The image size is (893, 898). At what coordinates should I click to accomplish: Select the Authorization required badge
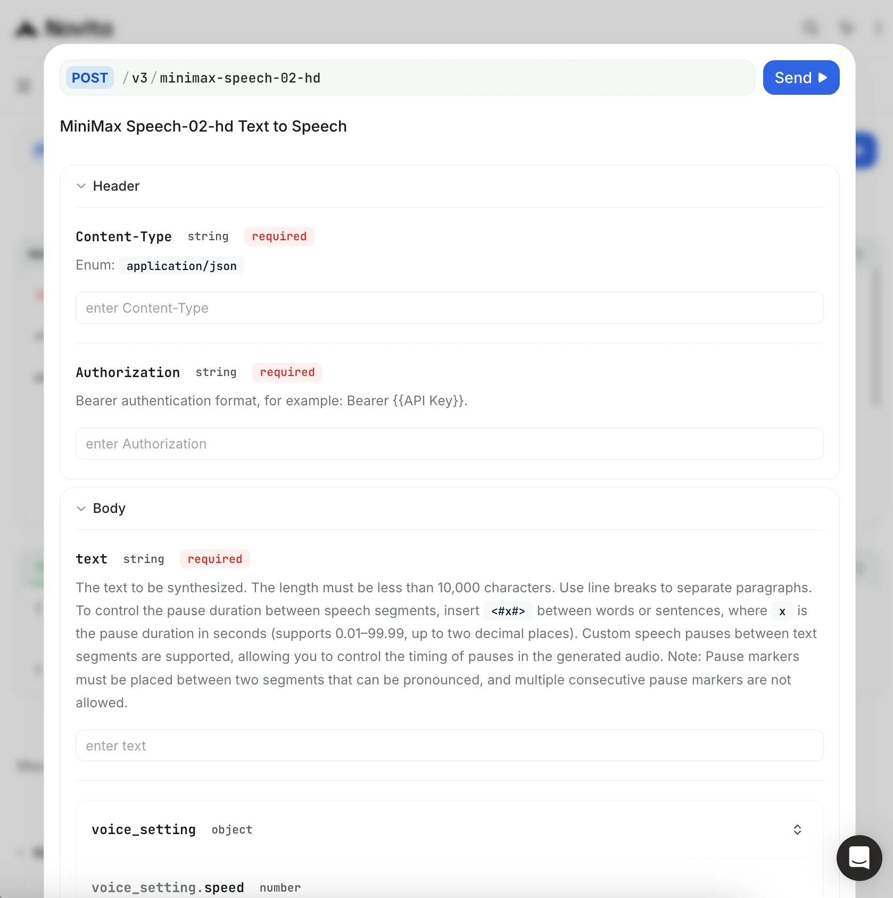pos(287,372)
